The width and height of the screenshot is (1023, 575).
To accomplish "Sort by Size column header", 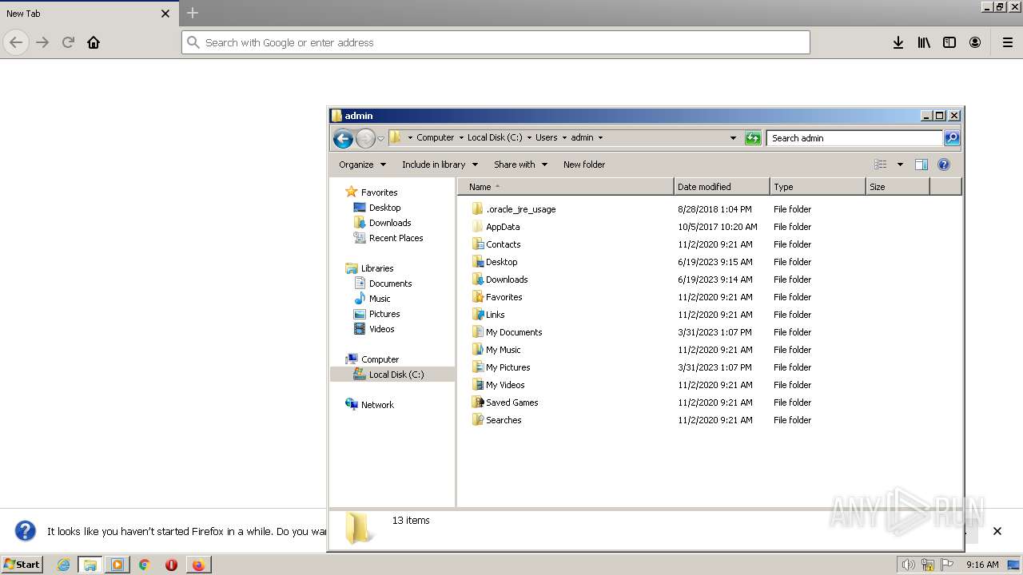I will [898, 187].
